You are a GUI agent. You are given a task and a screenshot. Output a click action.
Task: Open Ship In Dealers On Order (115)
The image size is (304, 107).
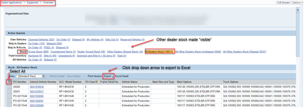pyautogui.click(x=36, y=43)
